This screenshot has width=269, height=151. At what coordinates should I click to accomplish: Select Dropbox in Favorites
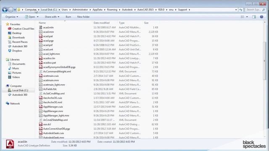coord(17,51)
